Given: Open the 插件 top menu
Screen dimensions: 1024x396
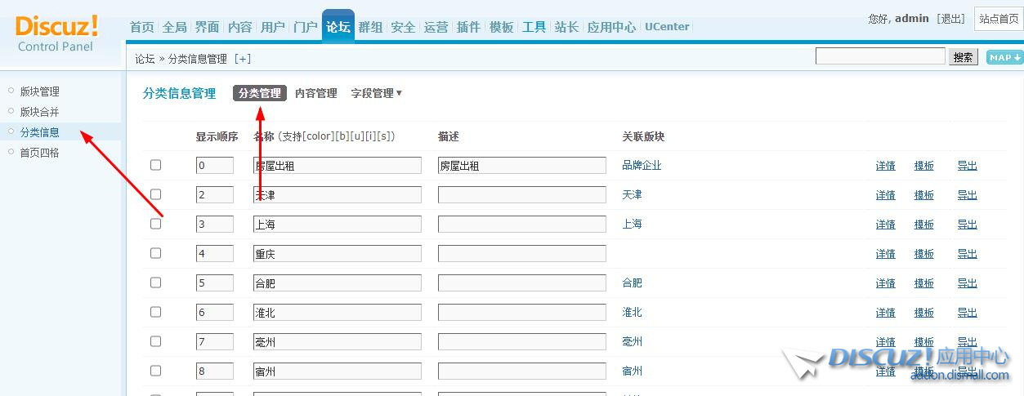Looking at the screenshot, I should [x=469, y=27].
